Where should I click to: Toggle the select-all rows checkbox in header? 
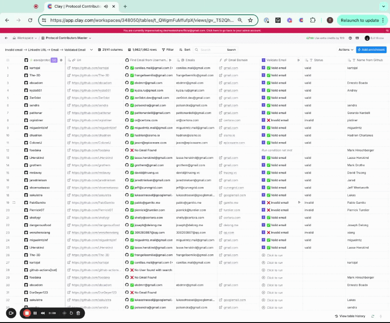click(x=8, y=60)
